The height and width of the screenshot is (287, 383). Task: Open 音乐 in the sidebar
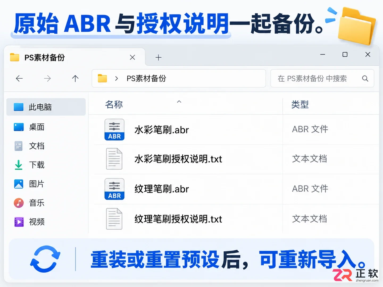[46, 203]
